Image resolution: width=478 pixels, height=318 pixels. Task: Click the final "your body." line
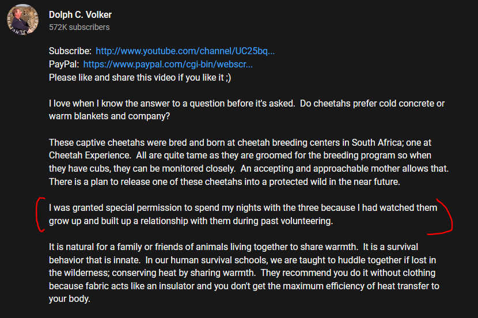[70, 299]
